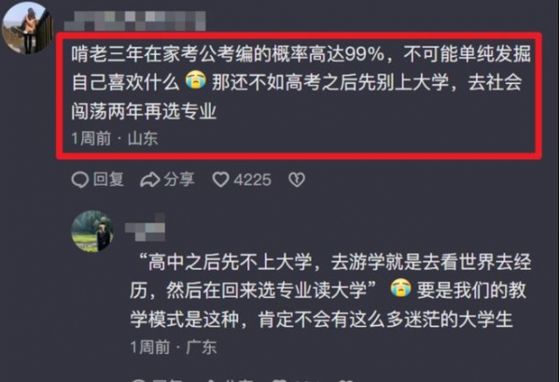Select the reply starting with 高中之后先不上大学

330,290
